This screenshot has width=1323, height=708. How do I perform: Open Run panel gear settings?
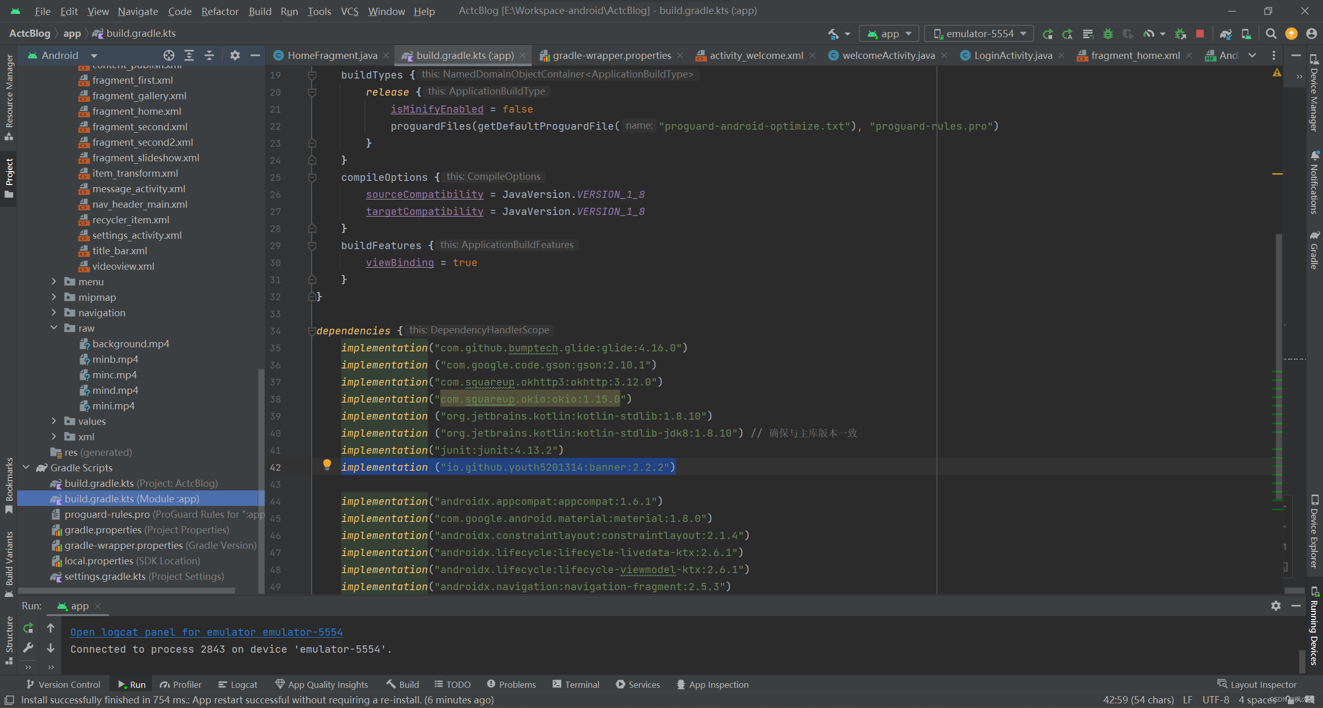click(1276, 606)
